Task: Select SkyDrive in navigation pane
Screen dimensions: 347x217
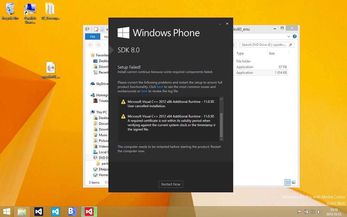Action: click(99, 84)
